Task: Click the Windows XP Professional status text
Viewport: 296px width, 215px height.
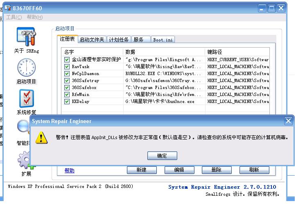Action: point(70,186)
